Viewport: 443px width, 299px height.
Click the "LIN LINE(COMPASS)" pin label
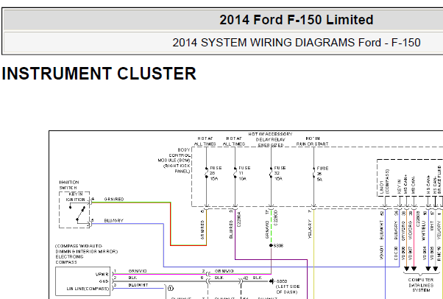coord(88,289)
